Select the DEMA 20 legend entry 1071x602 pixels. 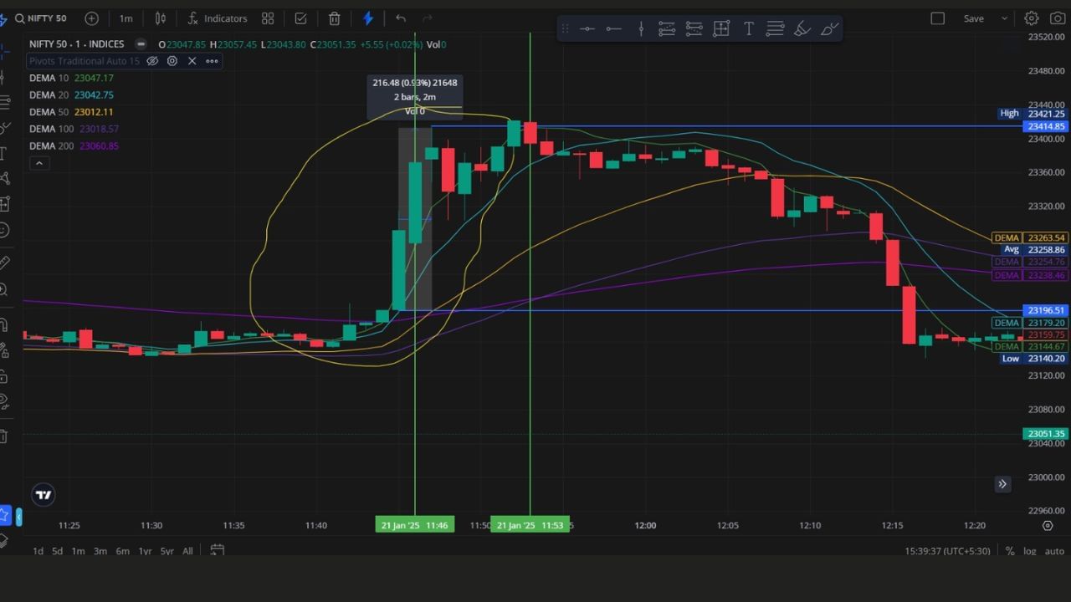(x=71, y=95)
